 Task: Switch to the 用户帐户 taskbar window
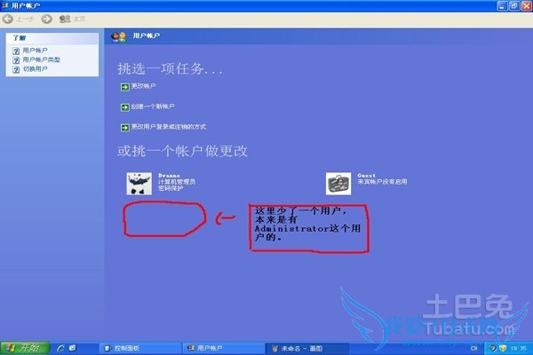[223, 348]
